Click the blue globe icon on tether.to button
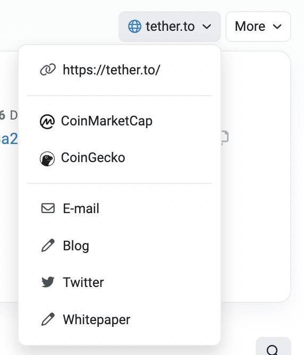Viewport: 304px width, 355px height. tap(134, 26)
